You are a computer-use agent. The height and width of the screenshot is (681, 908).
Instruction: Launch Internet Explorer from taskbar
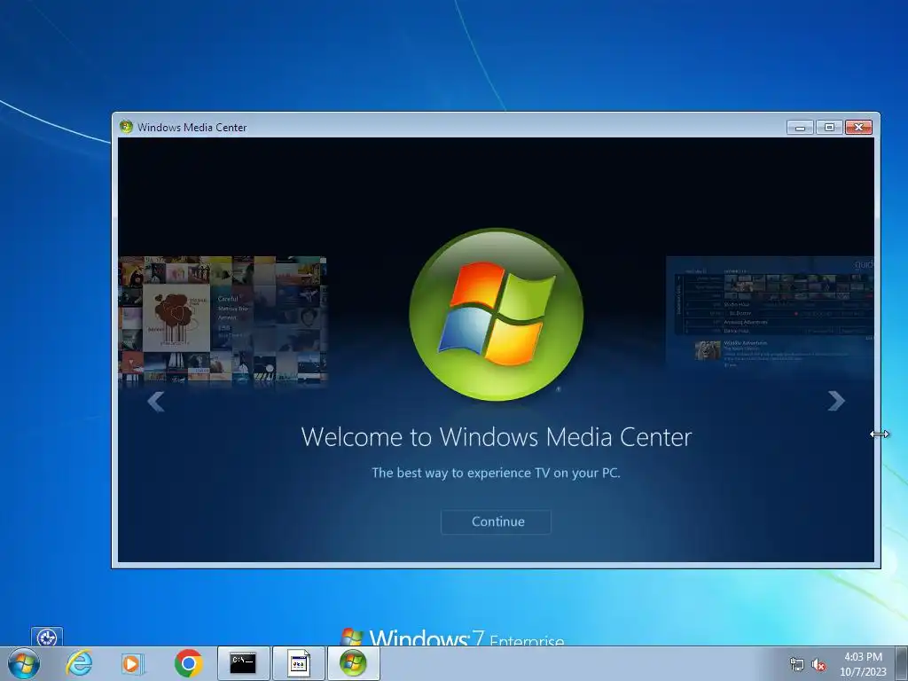[79, 663]
